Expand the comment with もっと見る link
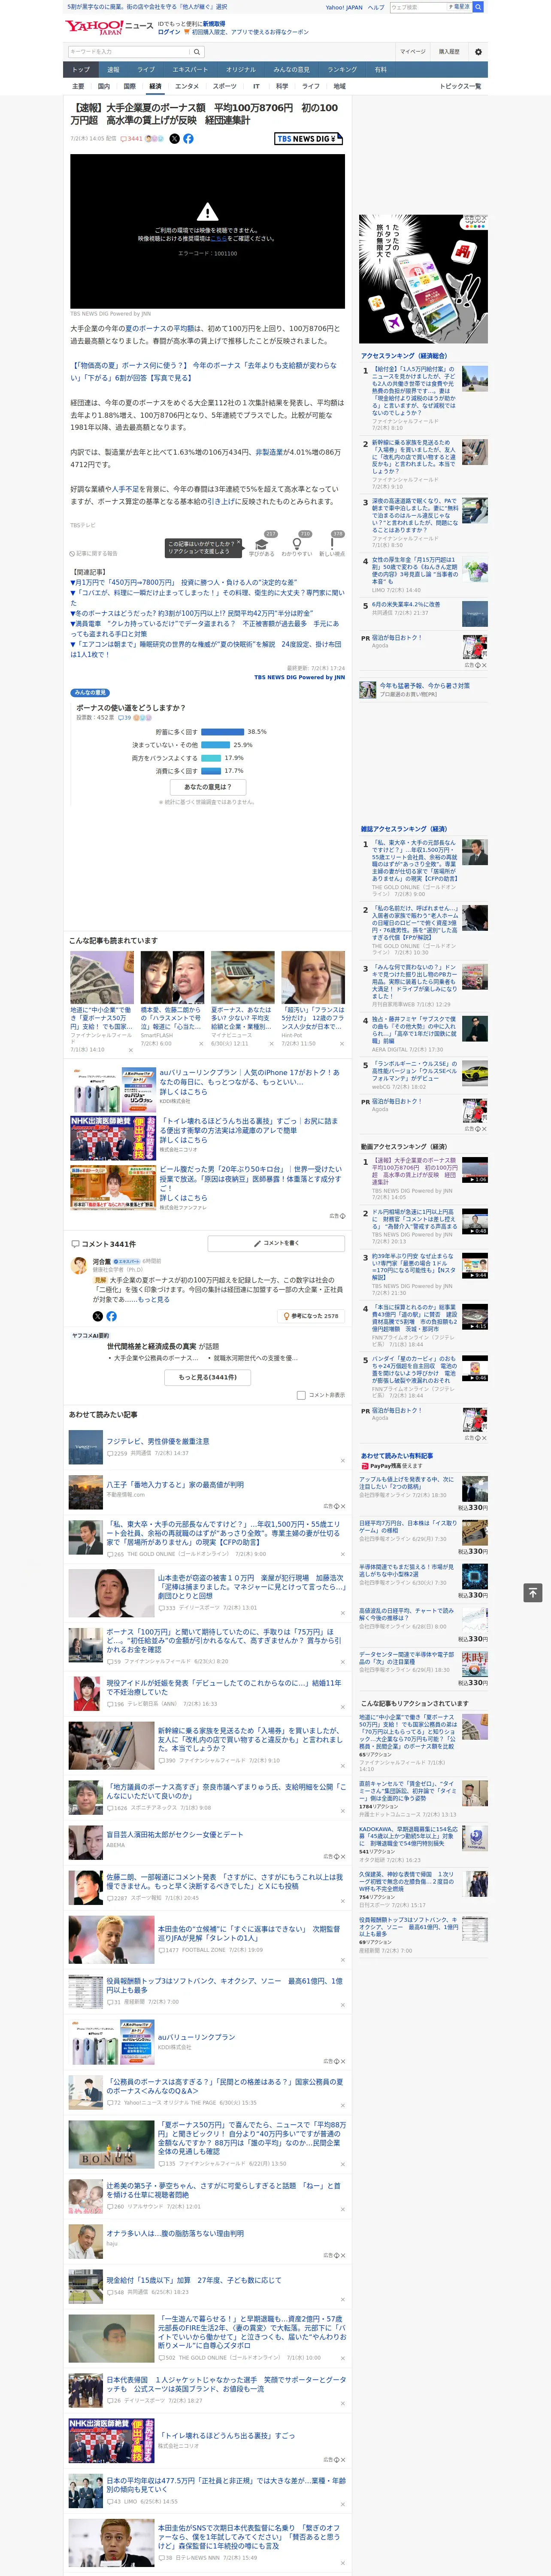Viewport: 551px width, 2576px height. (x=153, y=1300)
